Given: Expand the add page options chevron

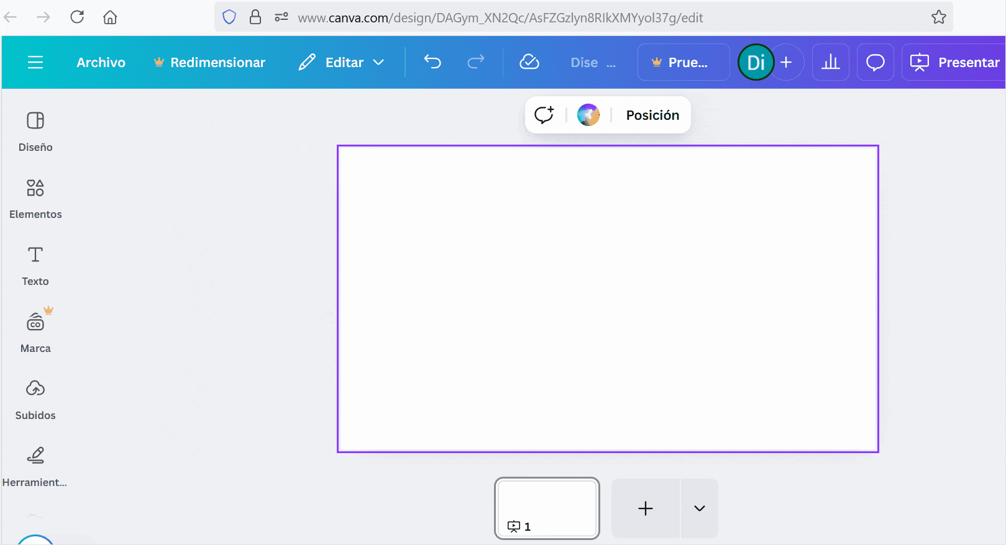Looking at the screenshot, I should coord(700,508).
